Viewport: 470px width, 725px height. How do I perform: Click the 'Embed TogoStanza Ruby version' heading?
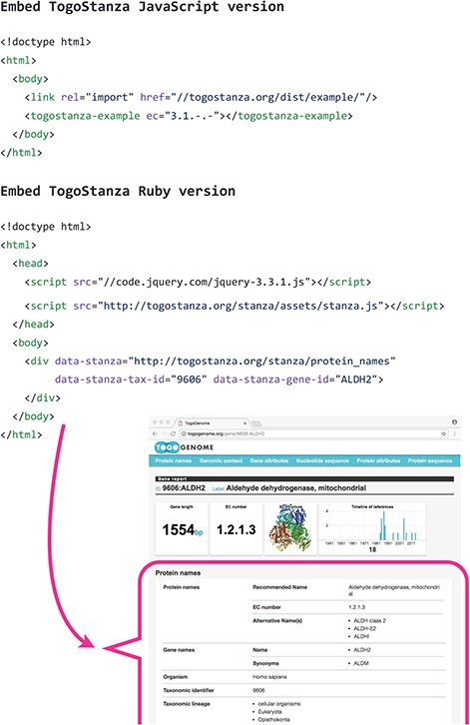tap(118, 191)
